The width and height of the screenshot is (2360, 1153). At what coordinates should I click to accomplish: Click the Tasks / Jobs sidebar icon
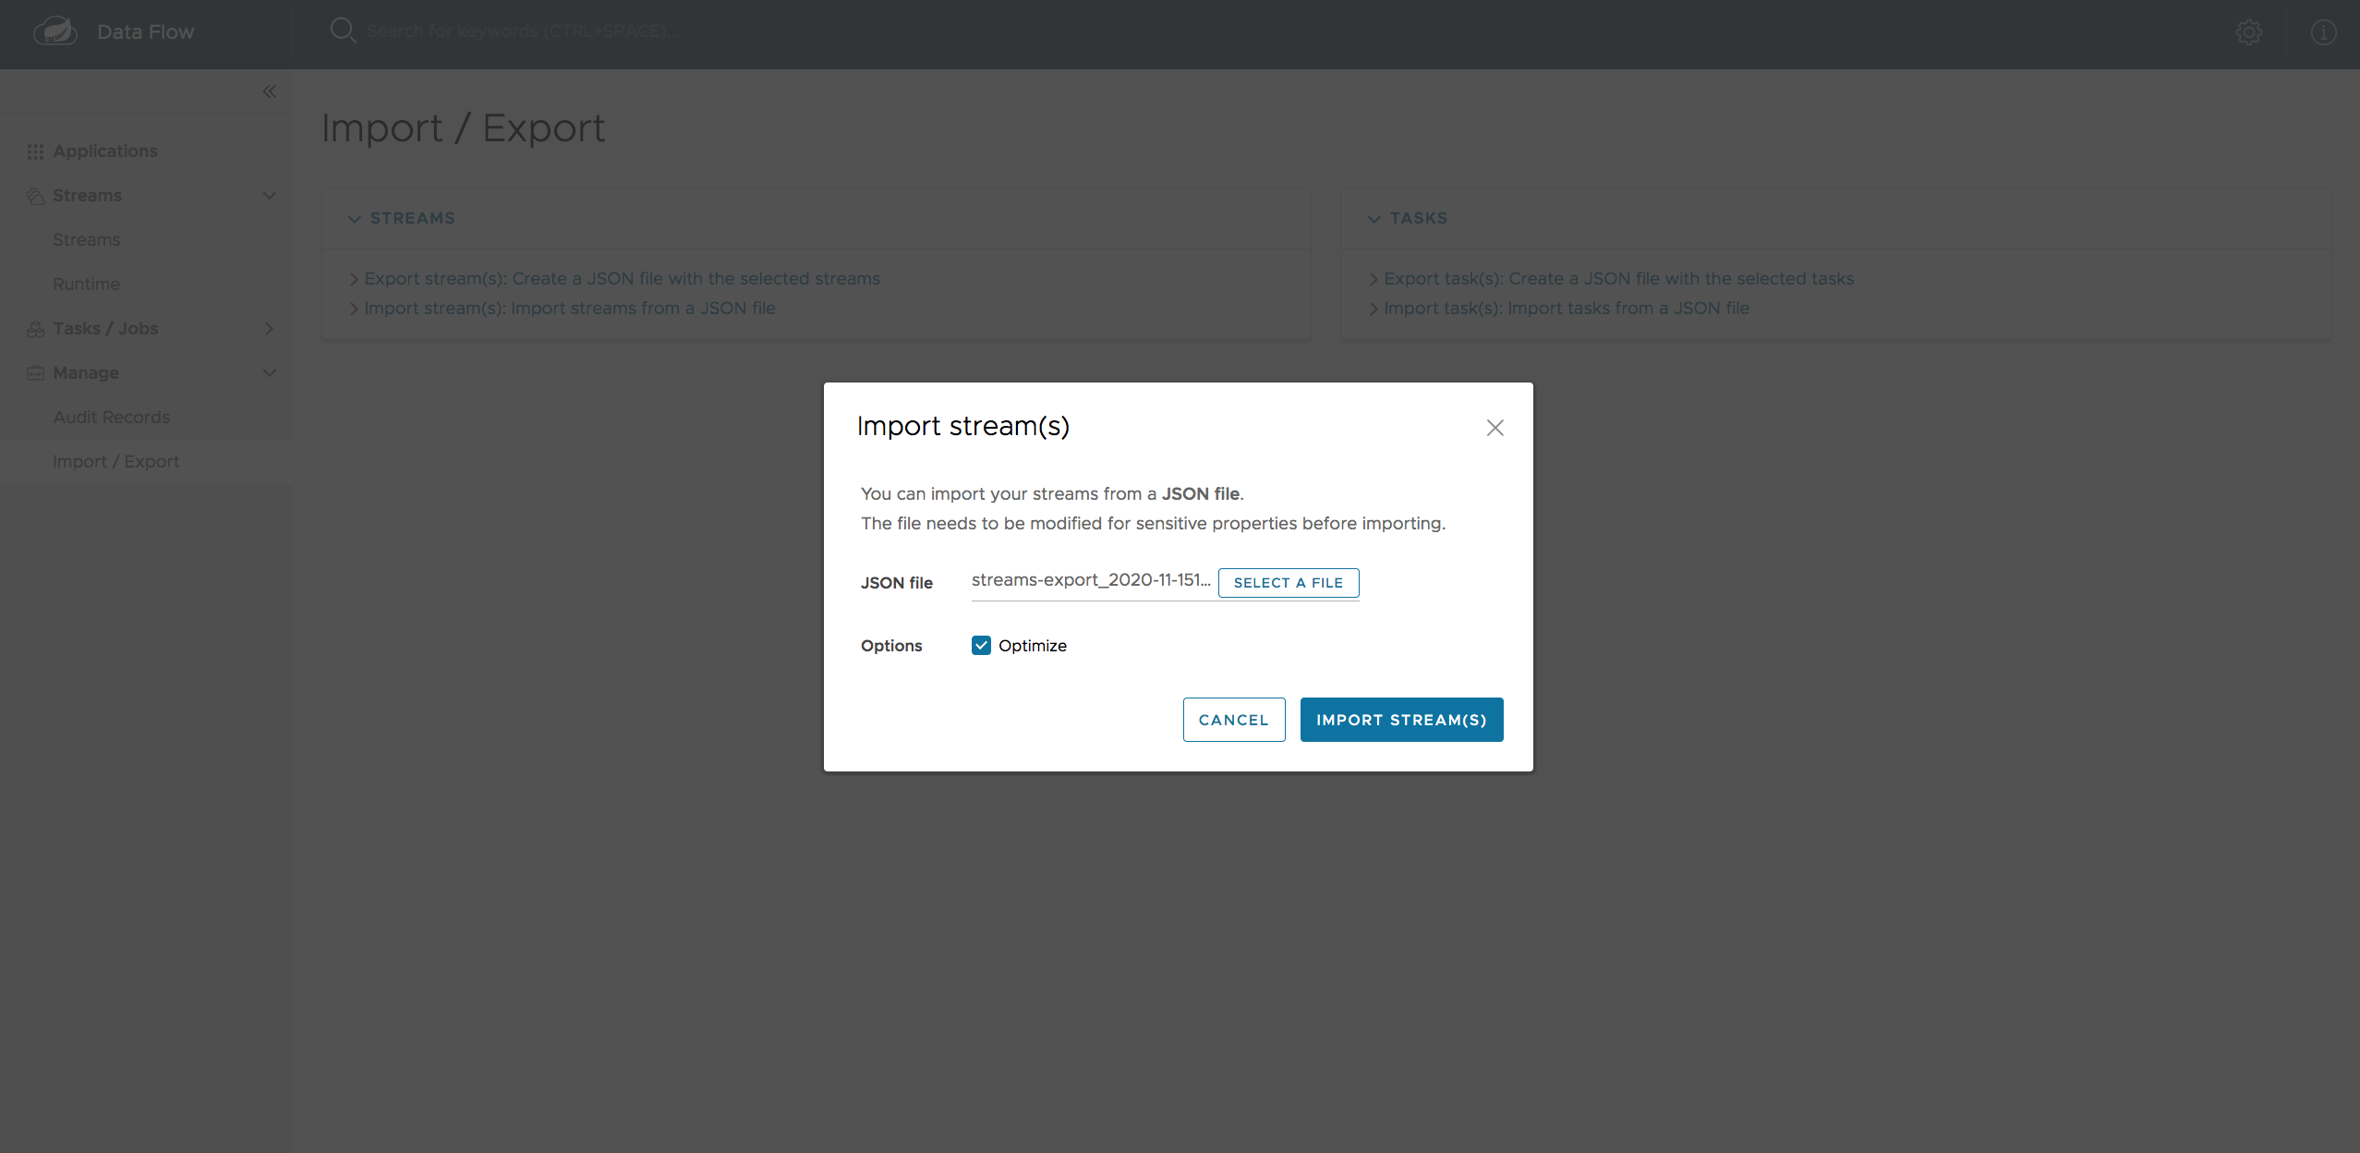(x=36, y=328)
